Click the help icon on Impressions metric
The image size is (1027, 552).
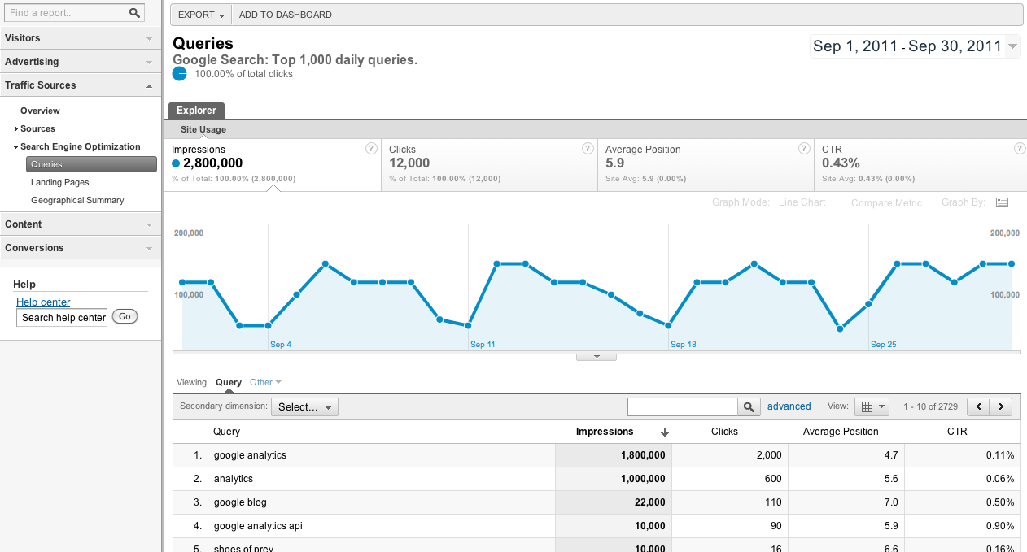[371, 149]
